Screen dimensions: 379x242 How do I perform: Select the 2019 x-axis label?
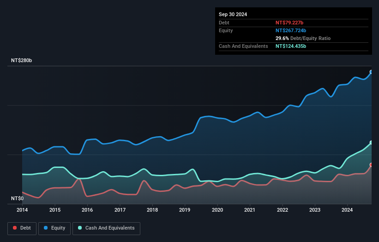pos(185,210)
